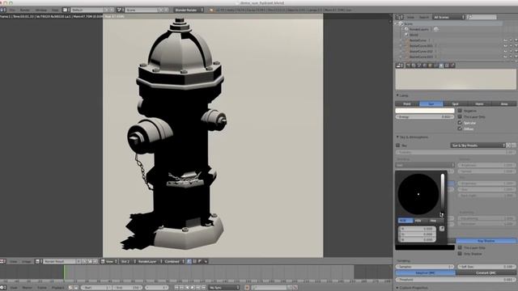Open the Sun & Sky Presets dropdown

coord(478,145)
